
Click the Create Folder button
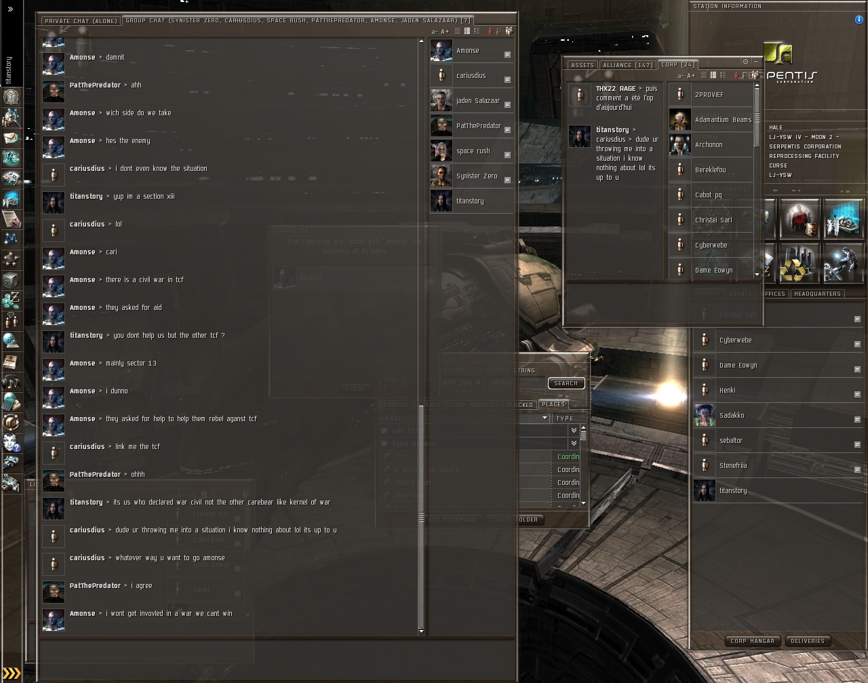click(x=513, y=520)
